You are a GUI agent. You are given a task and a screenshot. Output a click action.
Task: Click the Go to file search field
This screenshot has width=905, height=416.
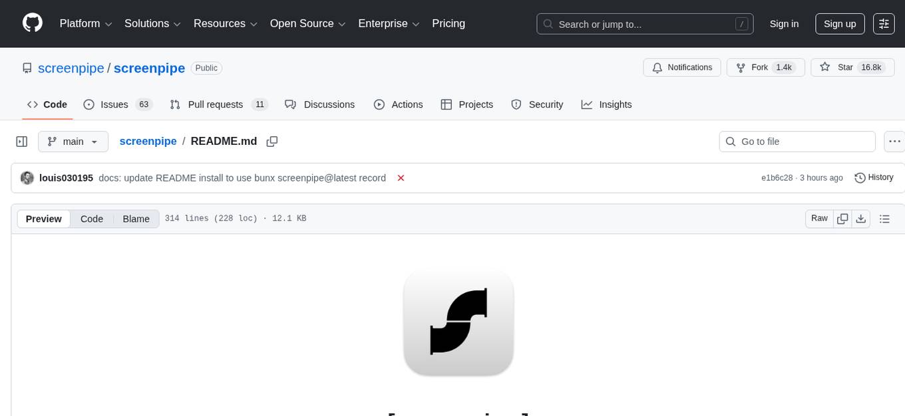[x=797, y=141]
